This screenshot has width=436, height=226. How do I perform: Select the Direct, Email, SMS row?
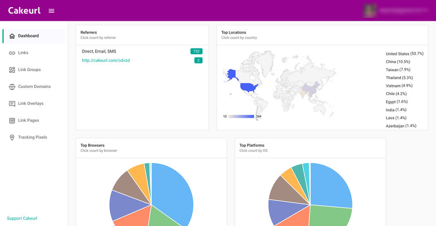(x=142, y=51)
